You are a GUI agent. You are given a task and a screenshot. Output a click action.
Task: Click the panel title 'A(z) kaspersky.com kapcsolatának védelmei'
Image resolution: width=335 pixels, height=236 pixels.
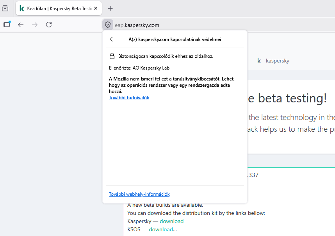pyautogui.click(x=175, y=39)
